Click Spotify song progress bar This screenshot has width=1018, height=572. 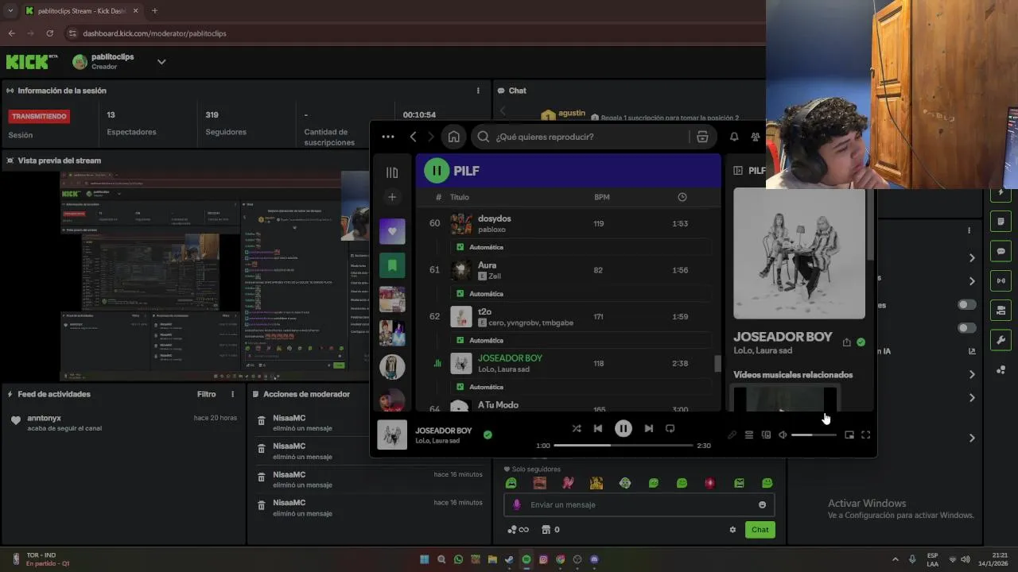[x=624, y=446]
